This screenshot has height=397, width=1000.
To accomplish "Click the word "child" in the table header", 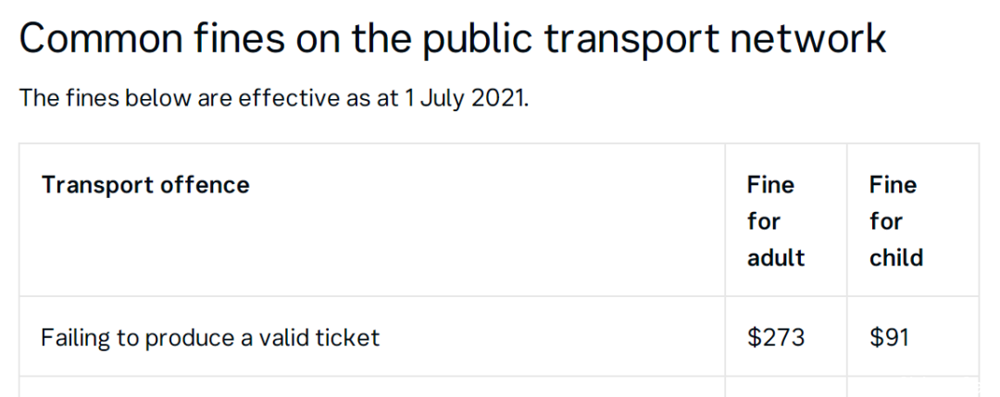I will coord(896,258).
